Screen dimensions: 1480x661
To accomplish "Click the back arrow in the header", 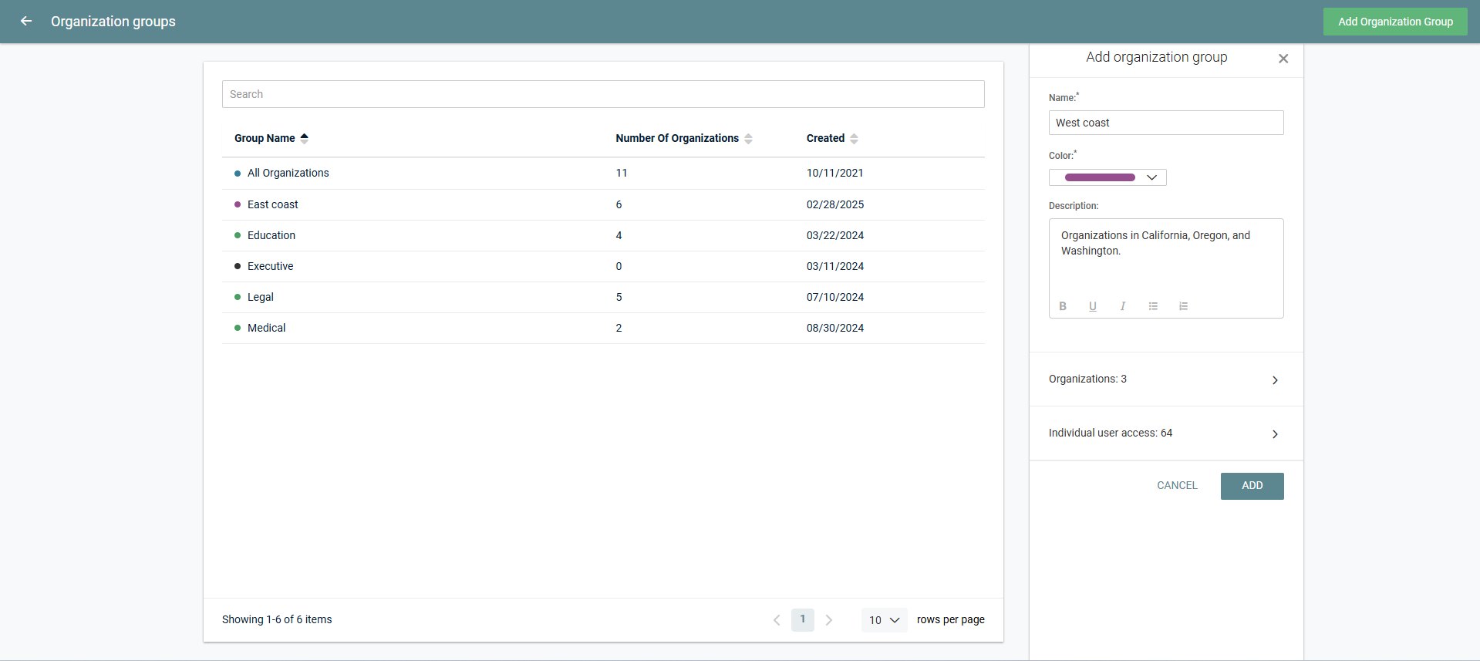I will click(26, 22).
